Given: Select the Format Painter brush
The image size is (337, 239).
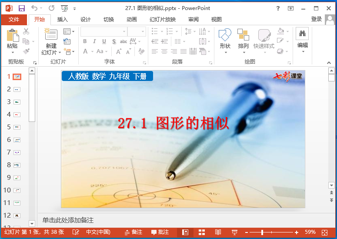Looking at the screenshot, I should pyautogui.click(x=26, y=51).
